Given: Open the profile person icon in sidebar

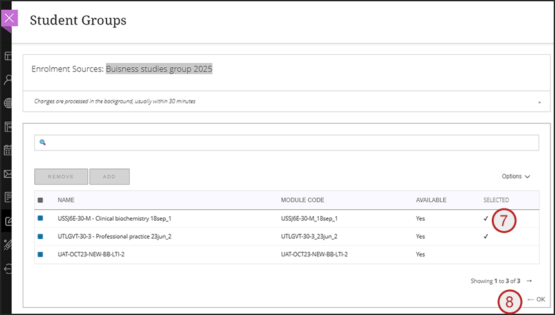Looking at the screenshot, I should pyautogui.click(x=8, y=80).
